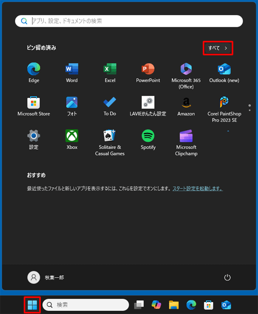Open Copilot from the taskbar
258x314 pixels.
coord(156,305)
